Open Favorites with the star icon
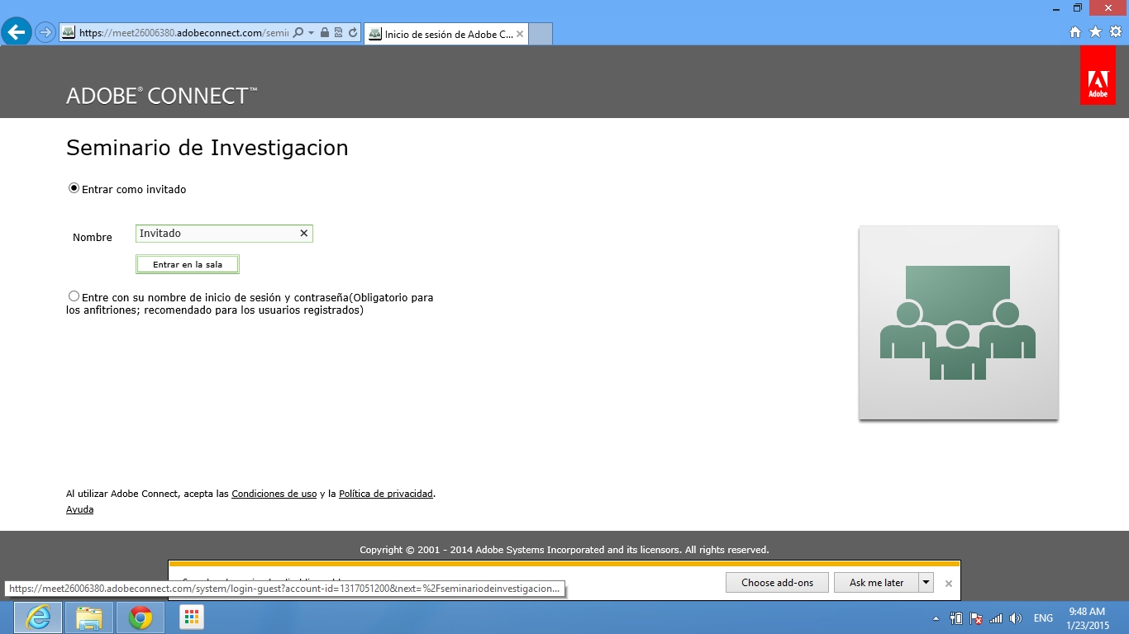This screenshot has width=1129, height=634. [1095, 32]
